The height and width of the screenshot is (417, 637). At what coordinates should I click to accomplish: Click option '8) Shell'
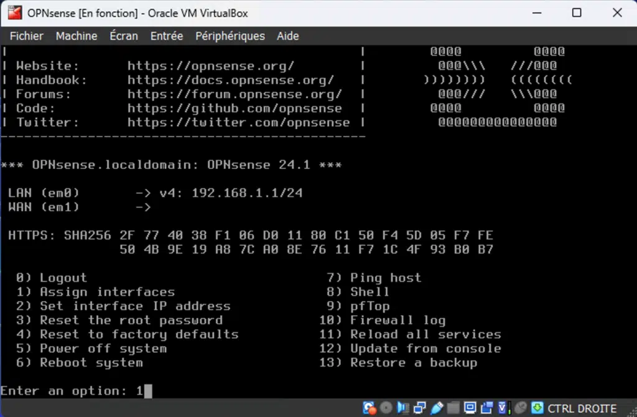pyautogui.click(x=358, y=292)
